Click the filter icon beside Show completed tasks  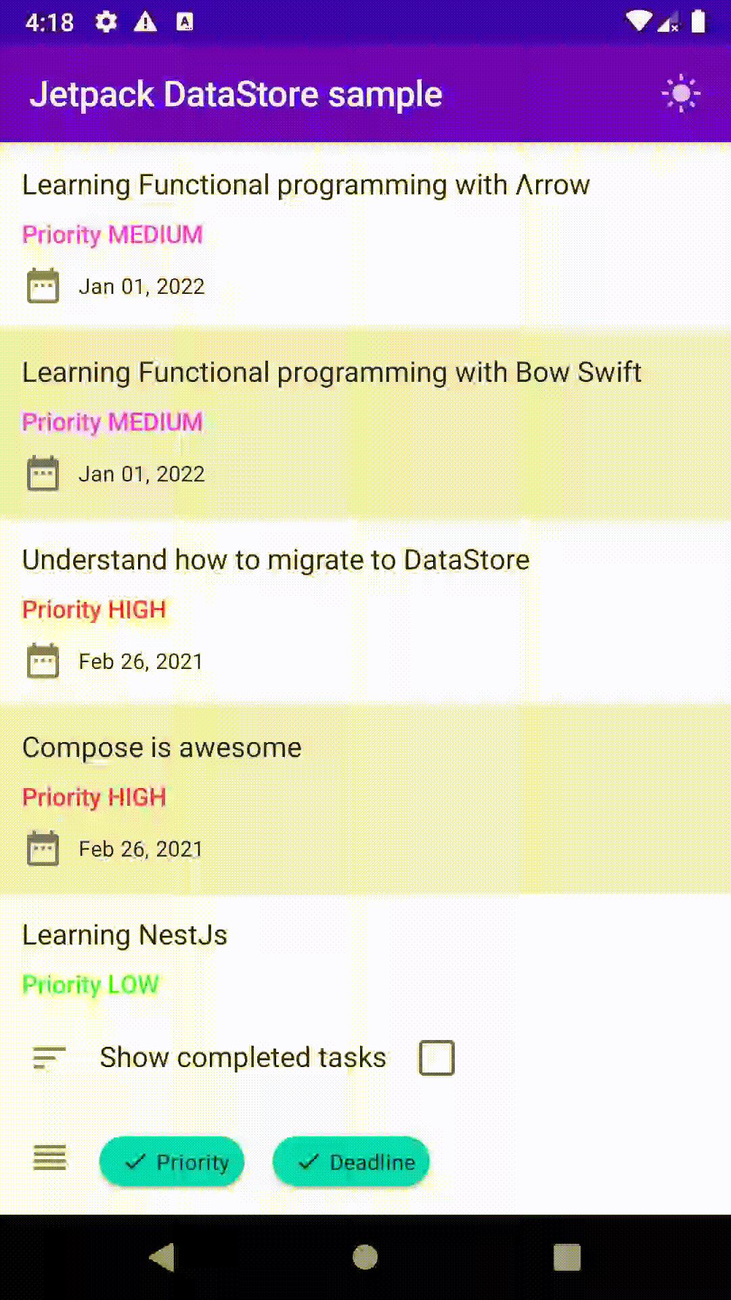(x=49, y=1058)
